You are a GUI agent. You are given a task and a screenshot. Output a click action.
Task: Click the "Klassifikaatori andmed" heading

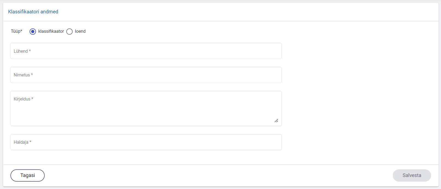tap(33, 12)
